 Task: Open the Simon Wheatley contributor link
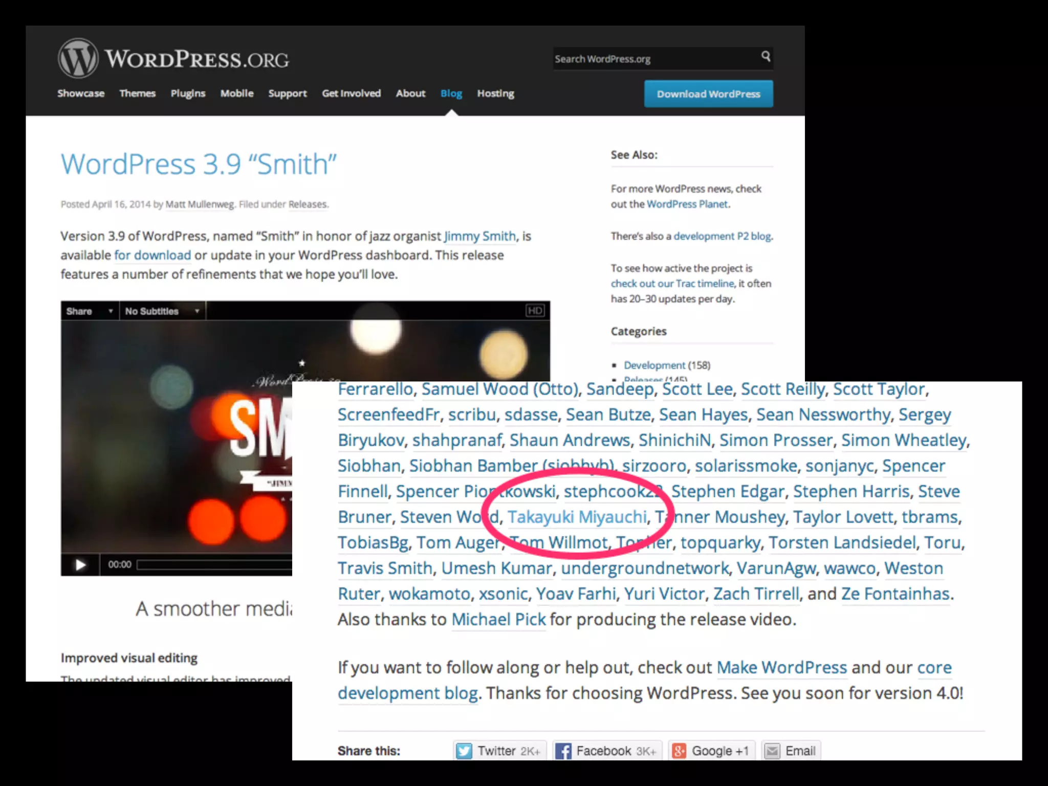coord(904,440)
